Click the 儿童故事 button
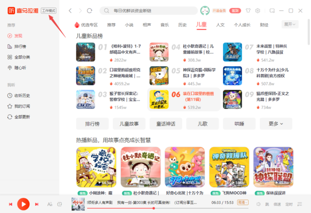The image size is (311, 213). coord(129,124)
